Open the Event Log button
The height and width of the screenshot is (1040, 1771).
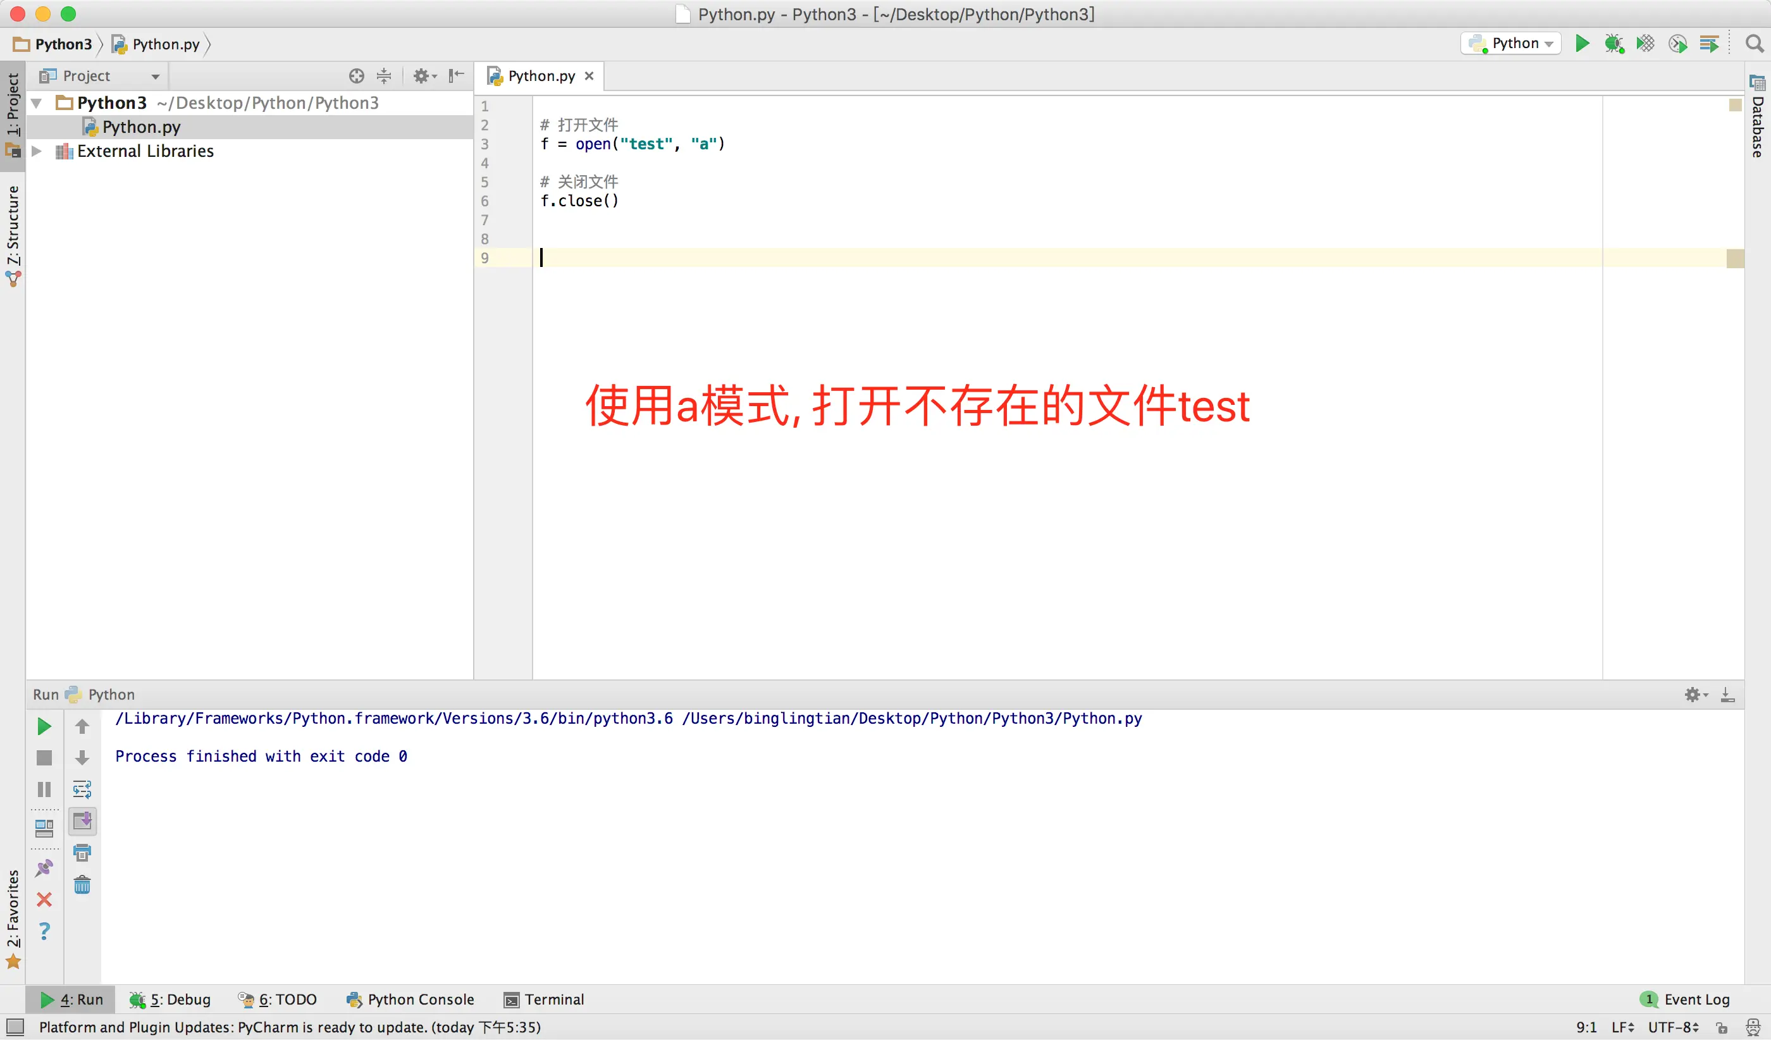[x=1687, y=1000]
